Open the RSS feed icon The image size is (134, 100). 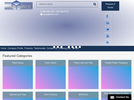click(x=107, y=42)
